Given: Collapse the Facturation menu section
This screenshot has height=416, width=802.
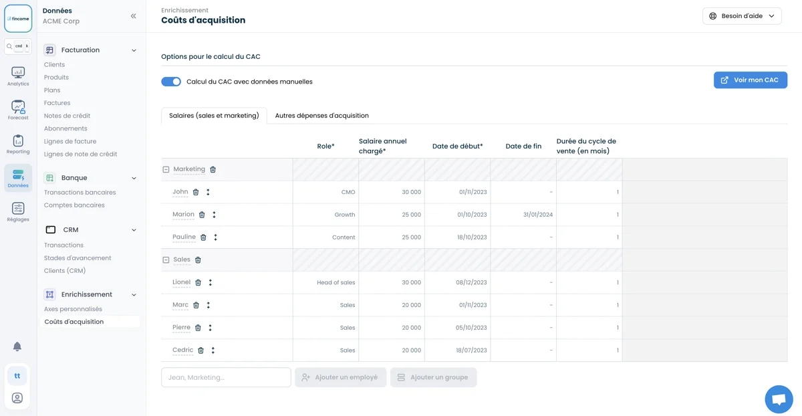Looking at the screenshot, I should (134, 50).
